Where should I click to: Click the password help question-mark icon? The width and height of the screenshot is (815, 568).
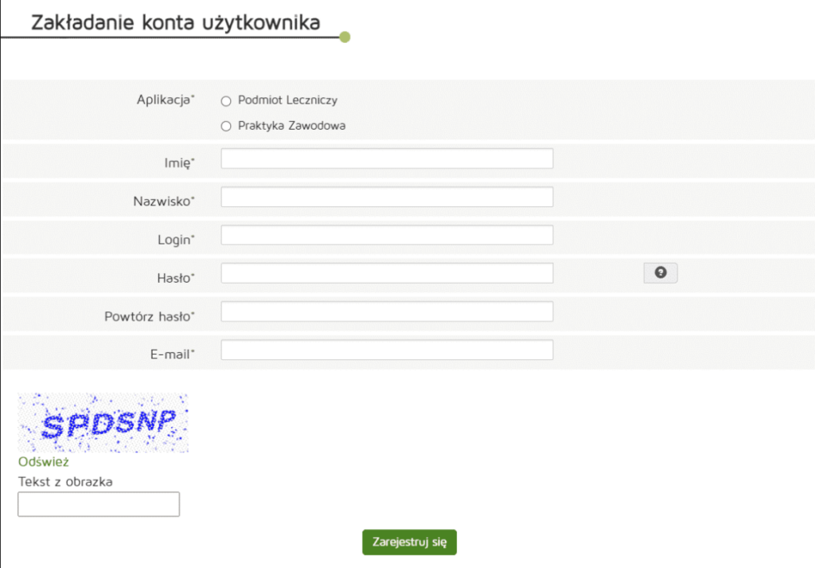tap(660, 273)
